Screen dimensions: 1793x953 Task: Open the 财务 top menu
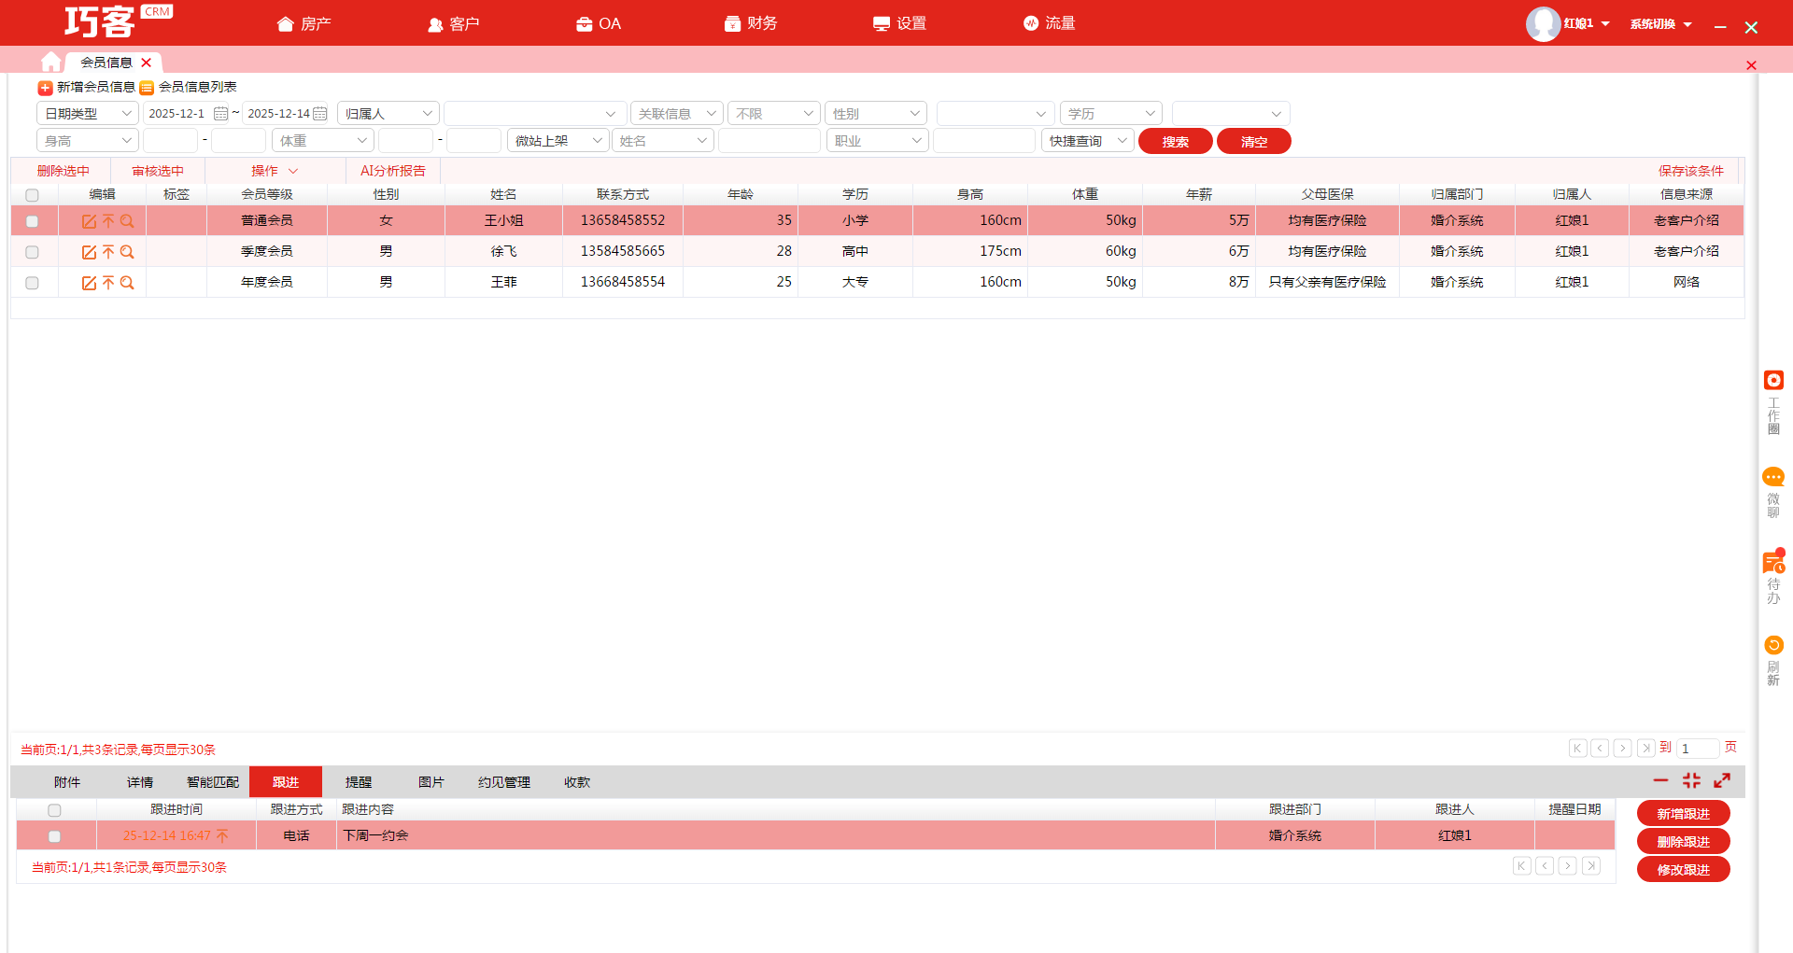pyautogui.click(x=751, y=23)
